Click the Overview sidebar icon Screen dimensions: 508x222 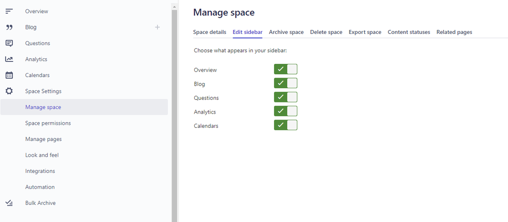9,11
